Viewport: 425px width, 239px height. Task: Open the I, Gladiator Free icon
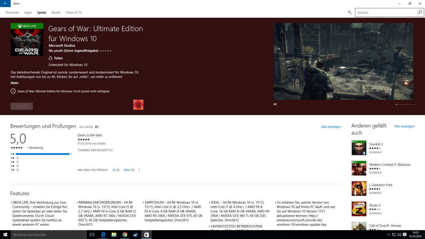pyautogui.click(x=359, y=189)
